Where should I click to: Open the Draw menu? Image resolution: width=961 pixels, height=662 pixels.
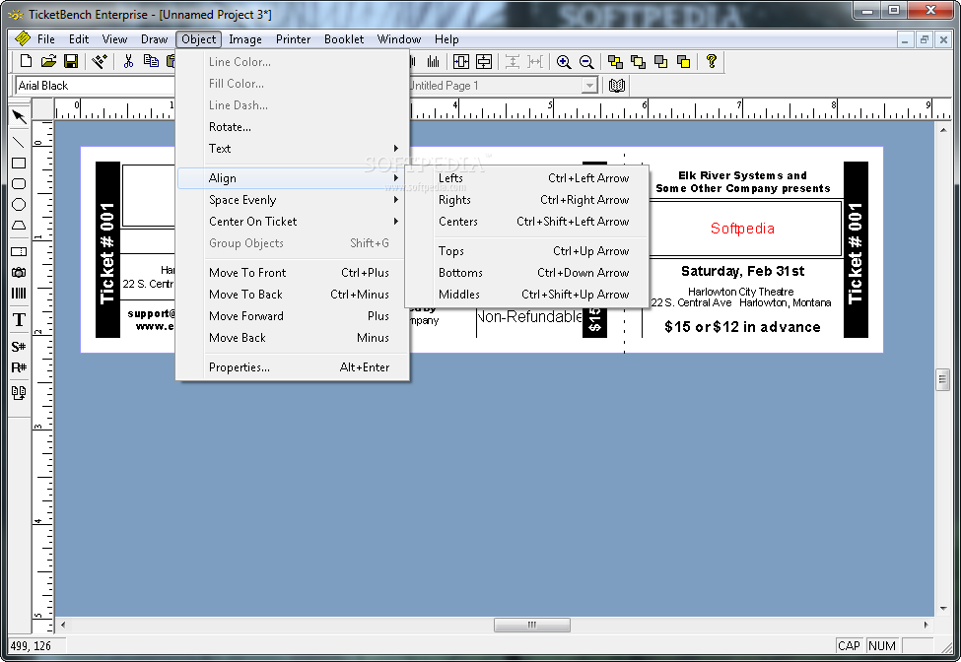[x=155, y=39]
